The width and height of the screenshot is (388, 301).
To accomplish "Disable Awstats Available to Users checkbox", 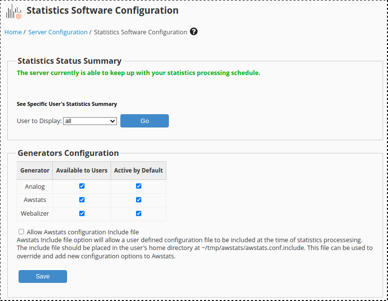I will (x=82, y=200).
